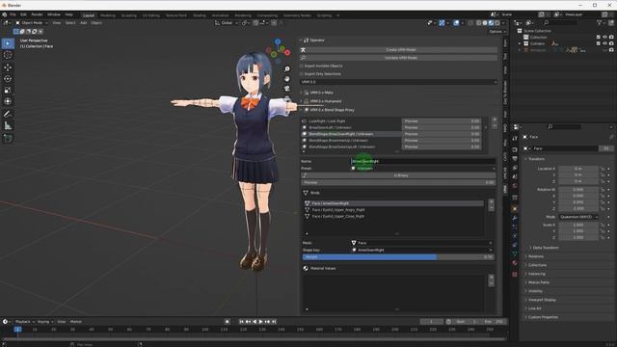Adjust the Preview slider below Is Binary
The height and width of the screenshot is (347, 617).
[398, 182]
